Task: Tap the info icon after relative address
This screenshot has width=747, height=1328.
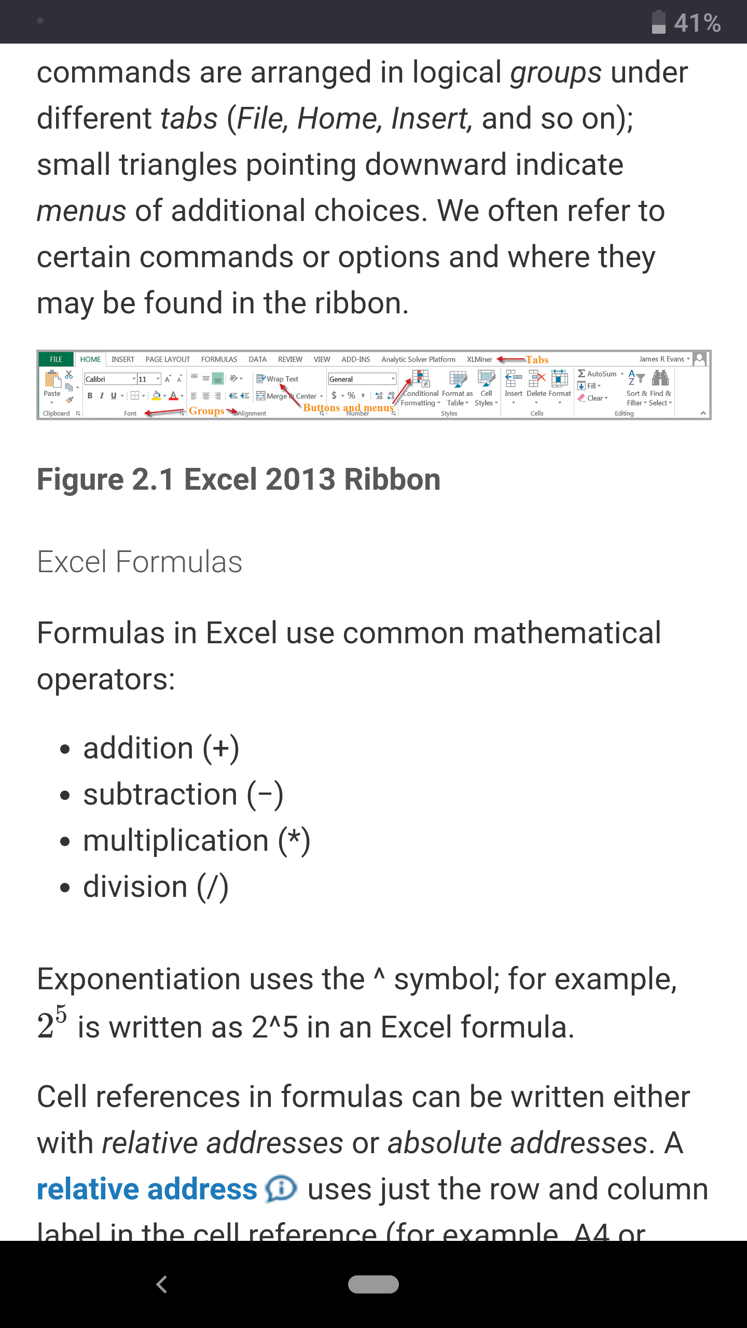Action: pos(281,1188)
